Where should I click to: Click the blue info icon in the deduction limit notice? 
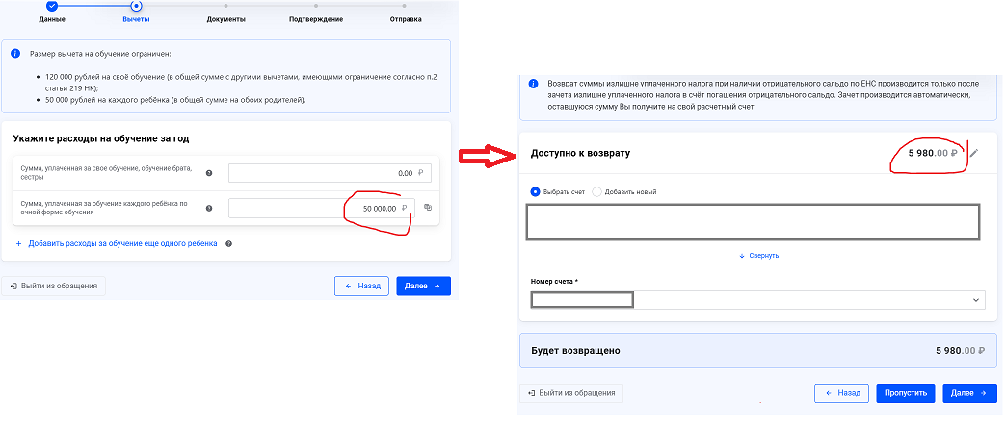pyautogui.click(x=15, y=54)
